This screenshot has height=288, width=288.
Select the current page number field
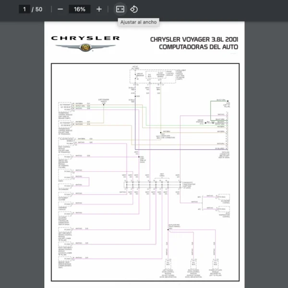(24, 9)
